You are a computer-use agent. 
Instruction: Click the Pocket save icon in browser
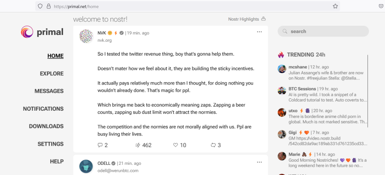tap(381, 6)
